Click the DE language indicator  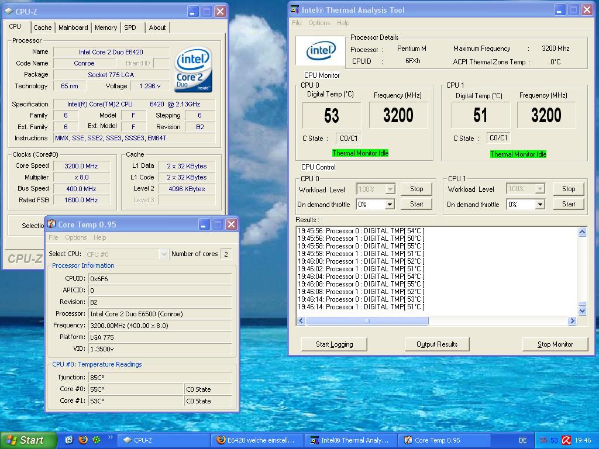pos(522,440)
